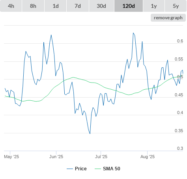Viewport: 187px width, 179px height.
Task: Open the 5y chart range
Action: pos(176,6)
